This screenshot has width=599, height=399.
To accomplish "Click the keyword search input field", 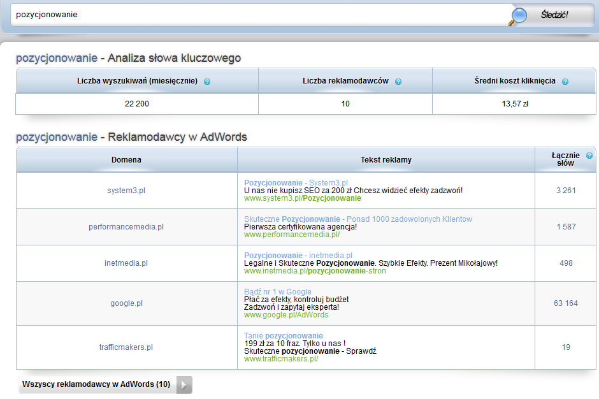I will pyautogui.click(x=255, y=14).
